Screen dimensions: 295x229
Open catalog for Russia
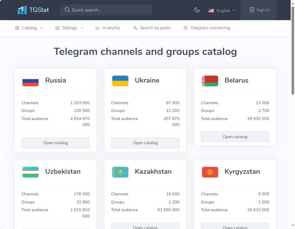[56, 143]
